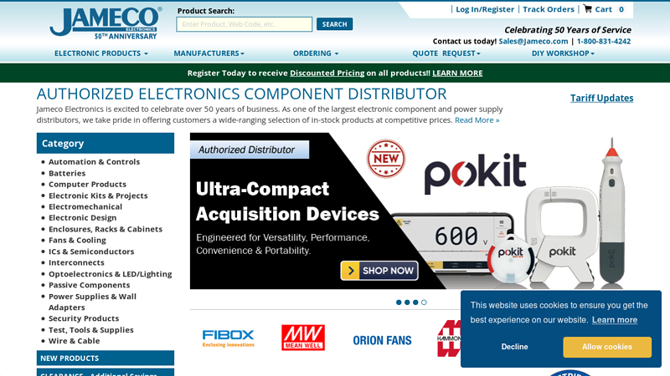Select first carousel slide dot
The height and width of the screenshot is (376, 670).
point(399,302)
